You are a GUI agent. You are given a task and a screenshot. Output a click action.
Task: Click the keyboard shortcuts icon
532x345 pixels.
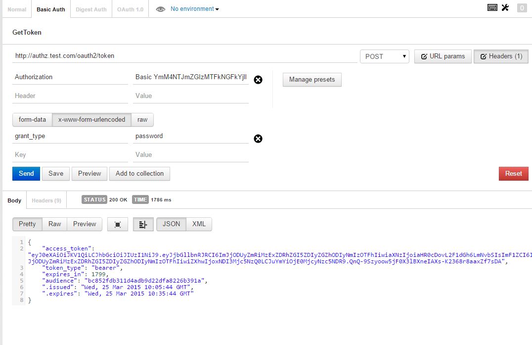pyautogui.click(x=492, y=7)
